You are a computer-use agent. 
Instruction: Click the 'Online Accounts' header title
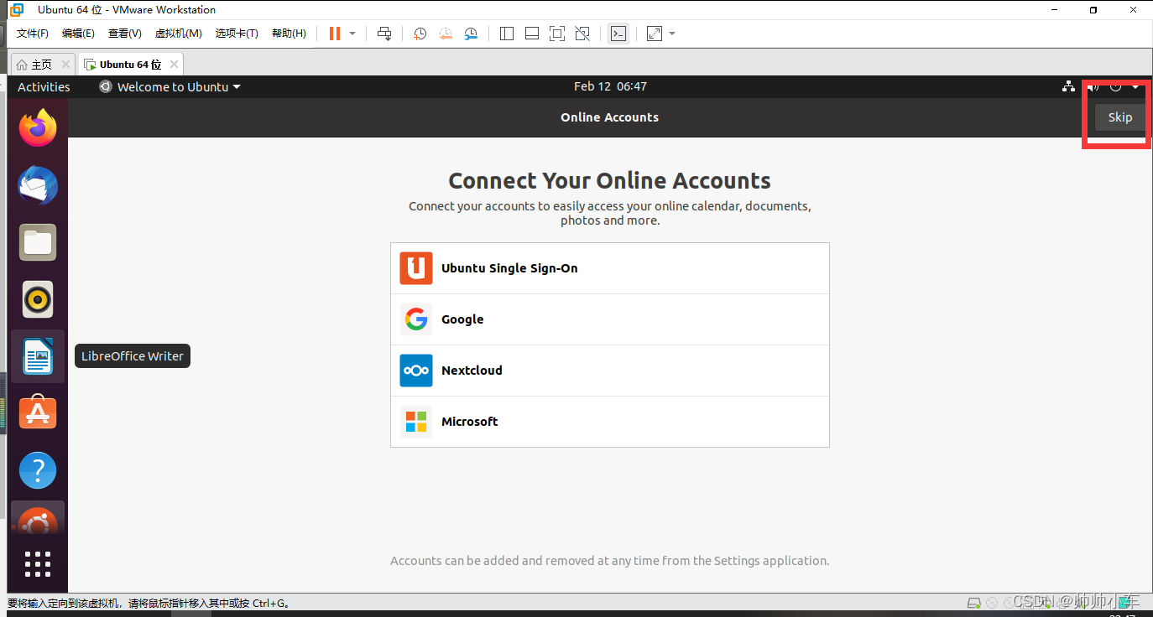point(610,117)
